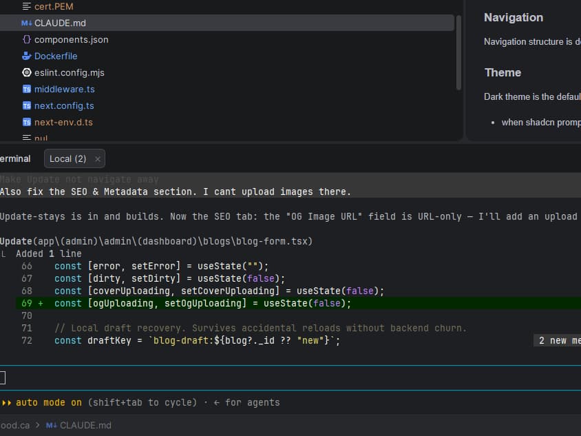Open middleware.ts file

tap(65, 89)
